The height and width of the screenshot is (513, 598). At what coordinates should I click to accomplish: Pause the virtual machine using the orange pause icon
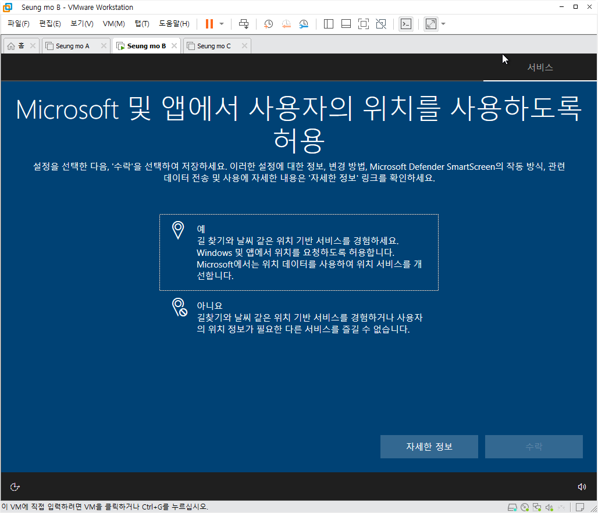click(x=209, y=24)
